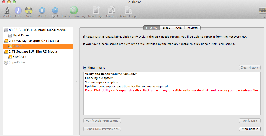Click the Verify Disk button
The image size is (266, 136).
(250, 121)
